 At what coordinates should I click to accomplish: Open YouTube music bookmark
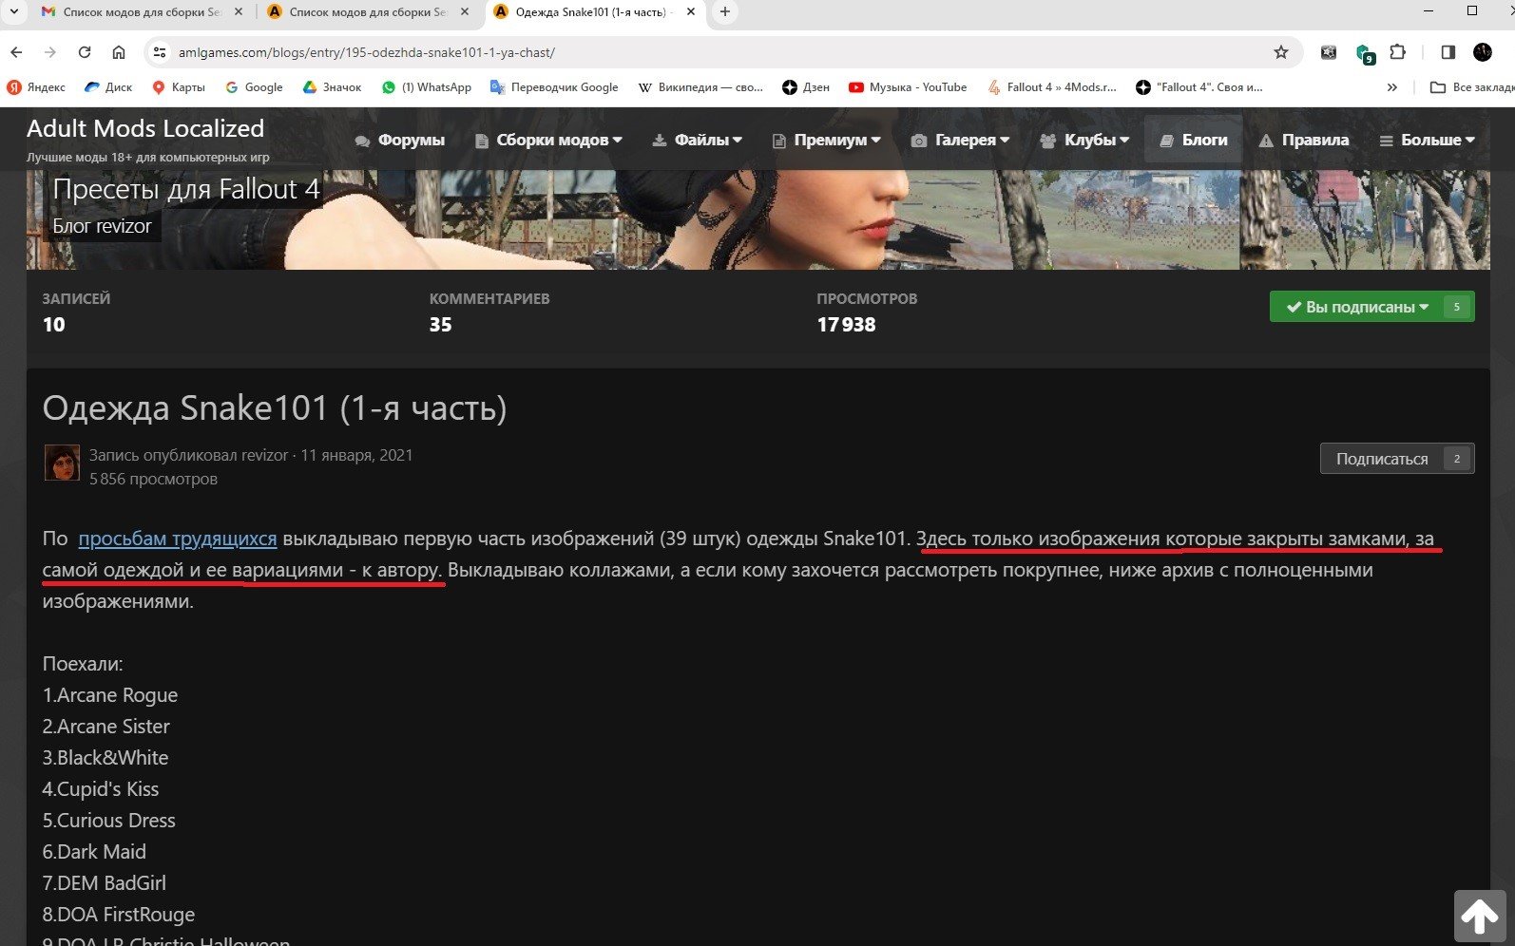[907, 87]
